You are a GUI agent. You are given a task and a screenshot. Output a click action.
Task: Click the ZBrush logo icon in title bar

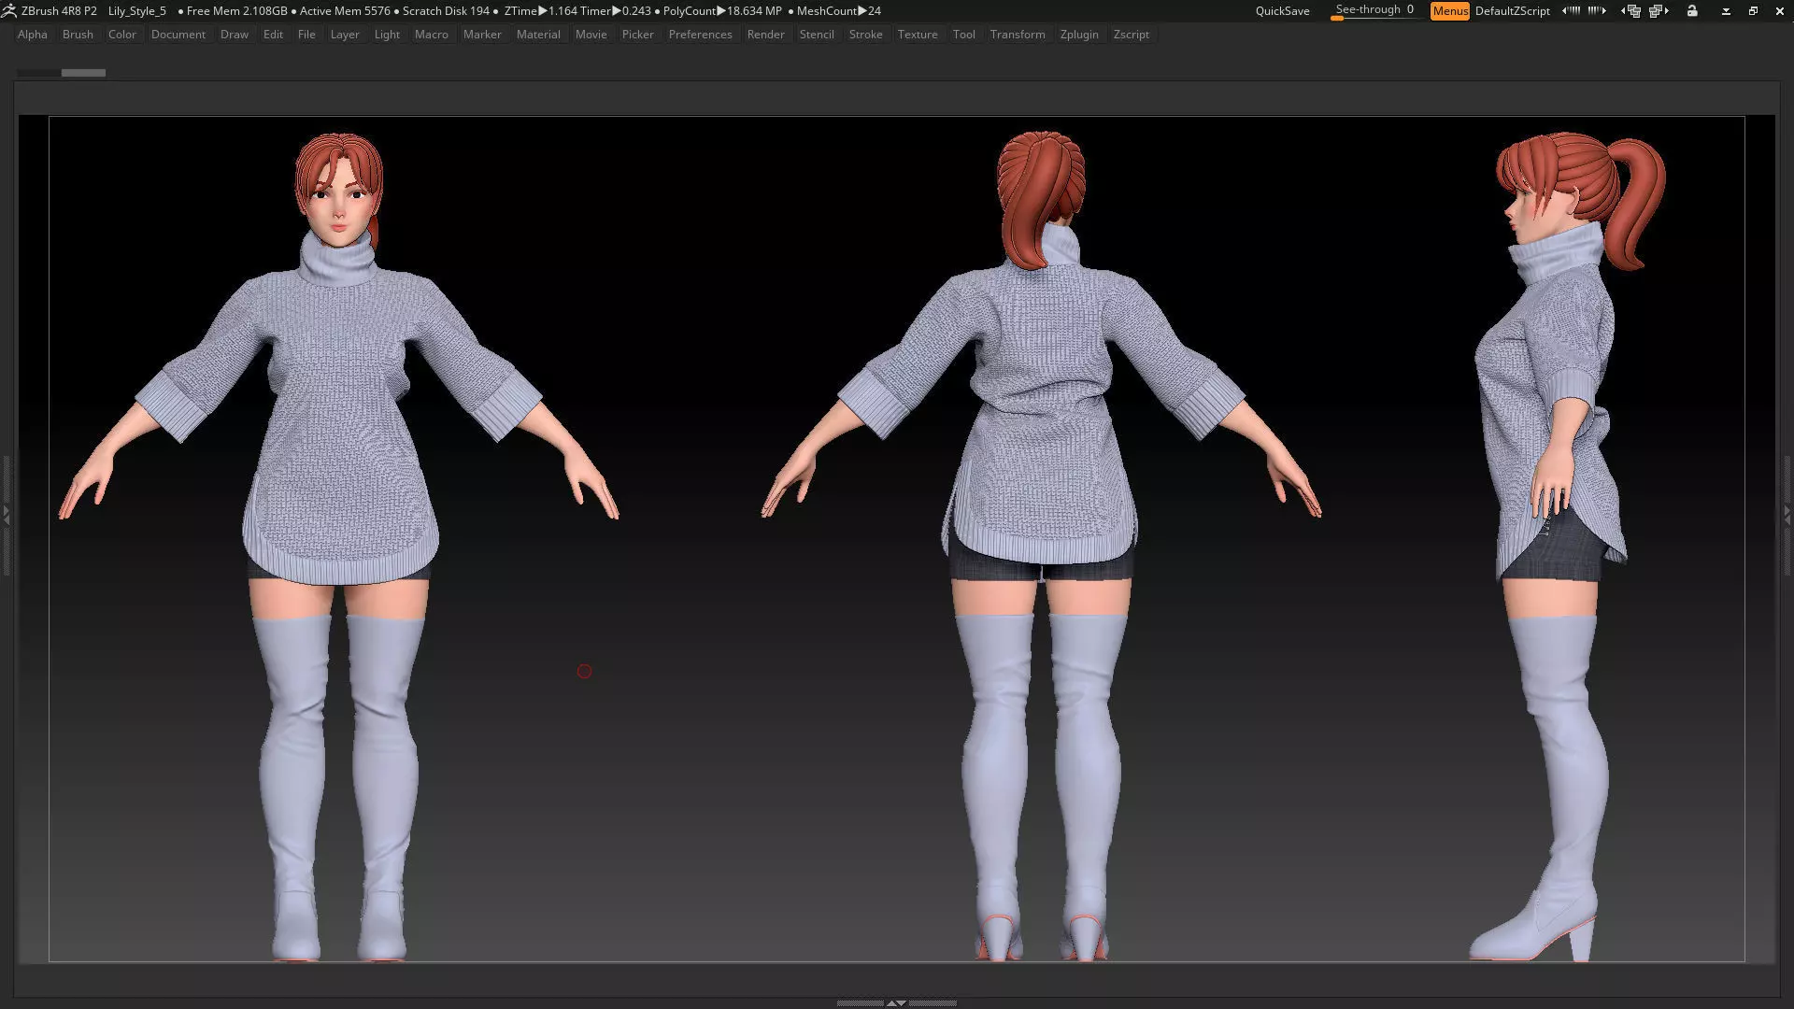click(8, 11)
